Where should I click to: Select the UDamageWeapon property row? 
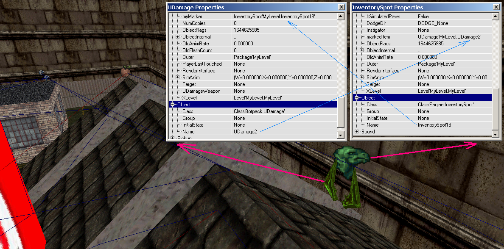253,91
